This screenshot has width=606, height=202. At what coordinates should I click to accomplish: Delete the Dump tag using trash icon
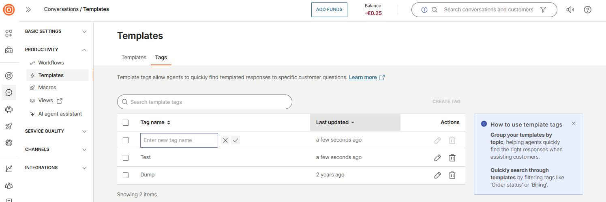pos(452,175)
